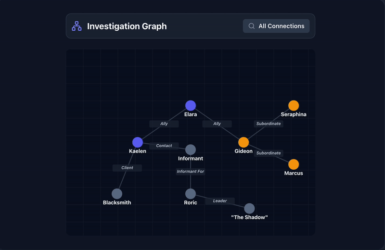Open the All Connections filter
This screenshot has width=385, height=250.
[x=276, y=26]
